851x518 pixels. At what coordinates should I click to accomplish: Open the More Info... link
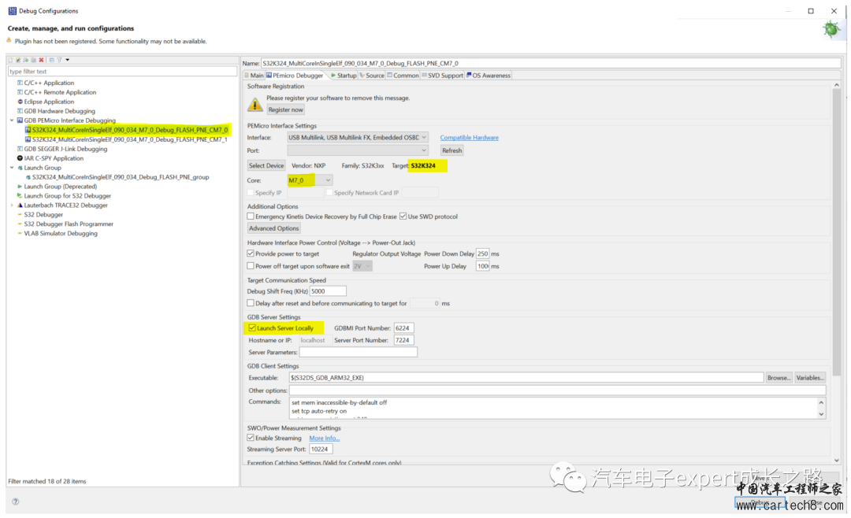tap(324, 438)
